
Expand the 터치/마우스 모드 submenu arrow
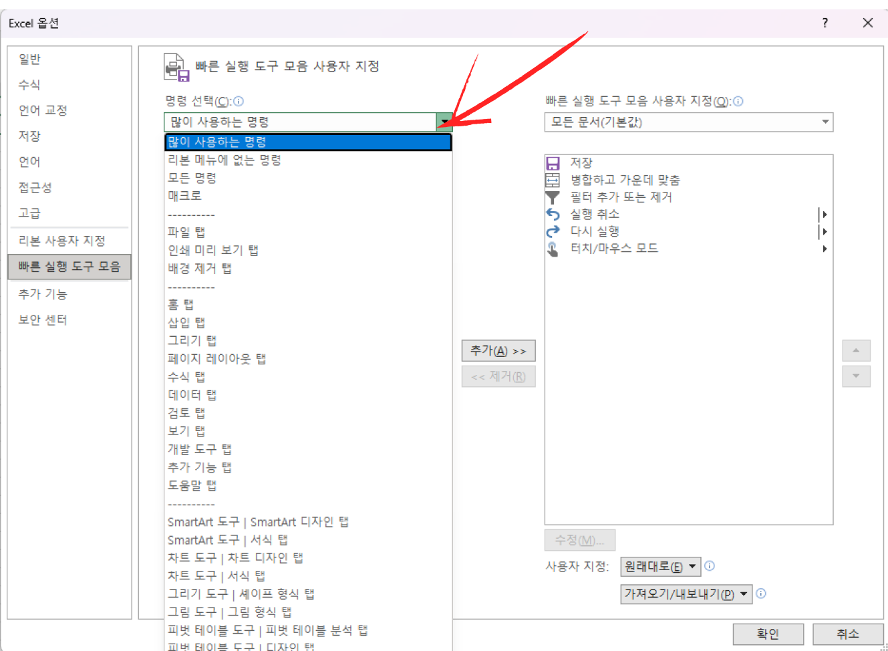825,249
